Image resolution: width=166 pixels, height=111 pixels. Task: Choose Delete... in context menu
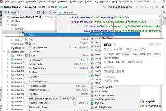point(57,94)
